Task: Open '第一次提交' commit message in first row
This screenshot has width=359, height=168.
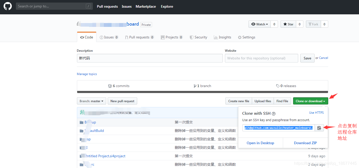Action: (184, 122)
